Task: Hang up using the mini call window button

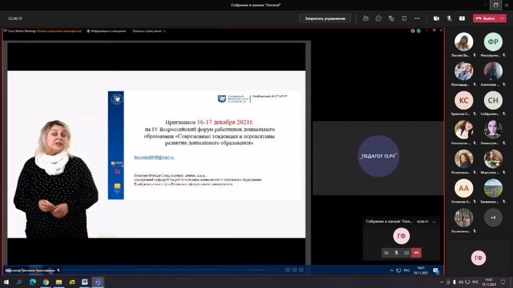Action: [x=416, y=252]
